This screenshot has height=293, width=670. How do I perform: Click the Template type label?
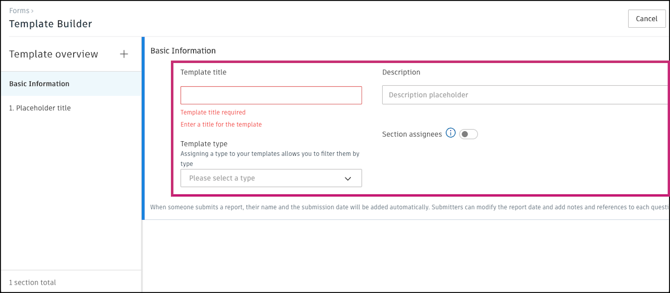pos(204,144)
